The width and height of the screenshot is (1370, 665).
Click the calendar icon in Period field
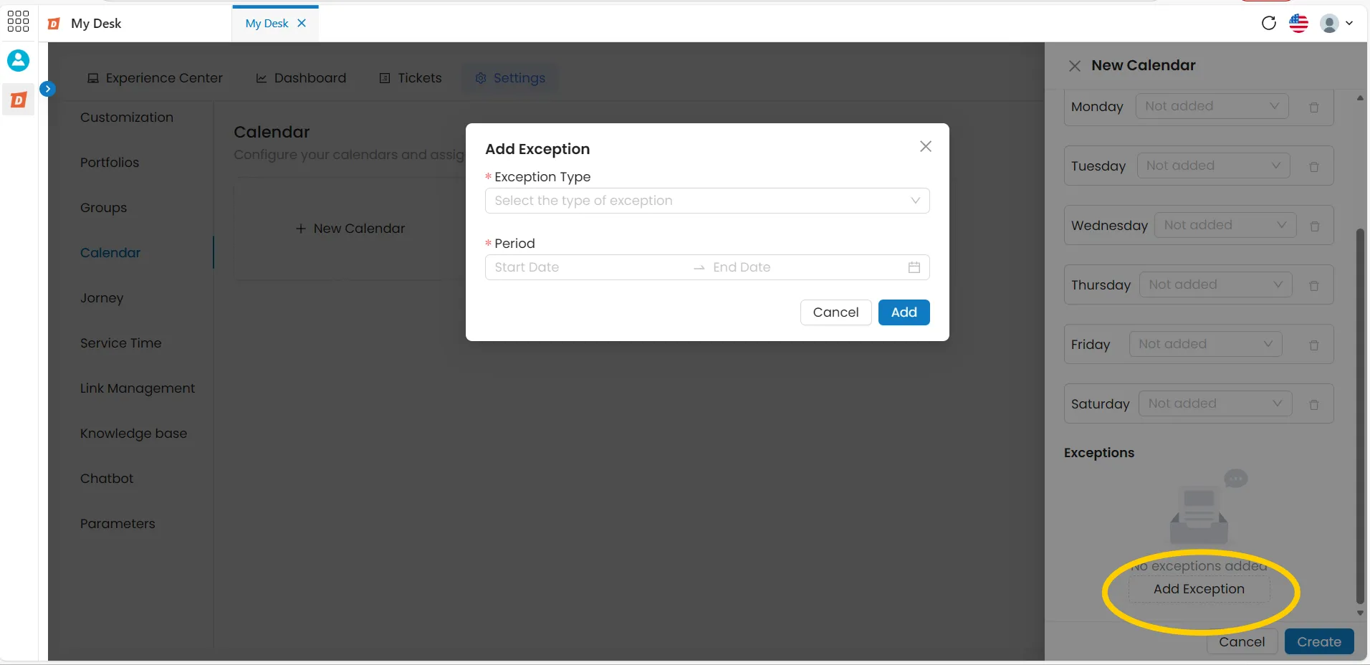tap(914, 267)
